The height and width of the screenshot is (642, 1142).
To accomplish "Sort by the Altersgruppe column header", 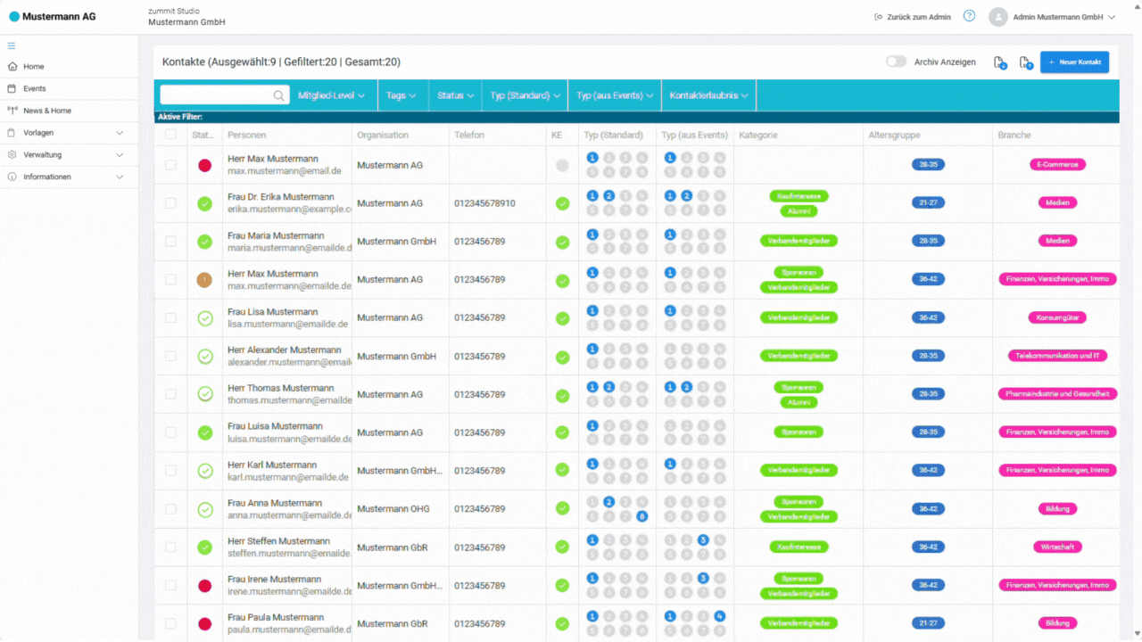I will pyautogui.click(x=894, y=136).
